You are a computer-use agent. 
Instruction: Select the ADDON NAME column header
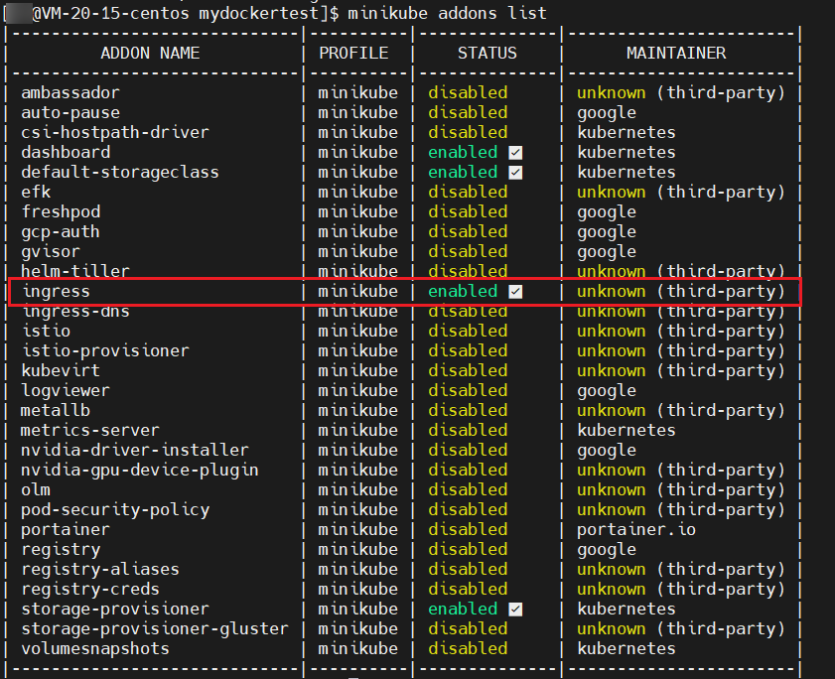pyautogui.click(x=150, y=54)
